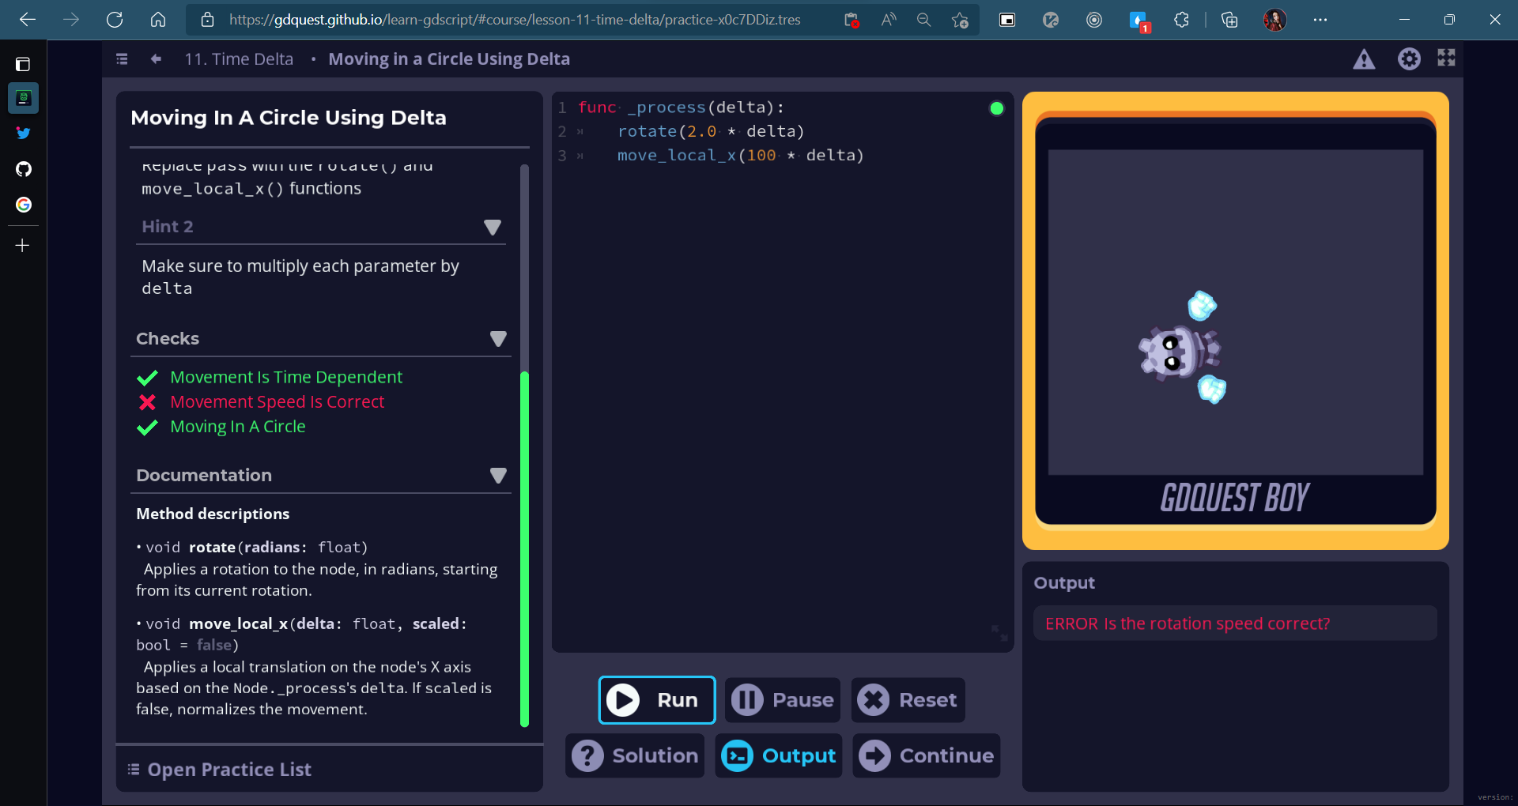Collapse the Documentation section
The height and width of the screenshot is (806, 1518).
[x=498, y=476]
